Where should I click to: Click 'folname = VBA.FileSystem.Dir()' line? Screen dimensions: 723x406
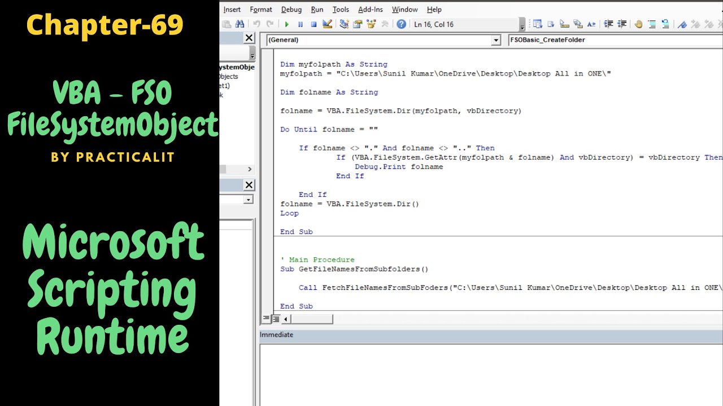click(350, 204)
